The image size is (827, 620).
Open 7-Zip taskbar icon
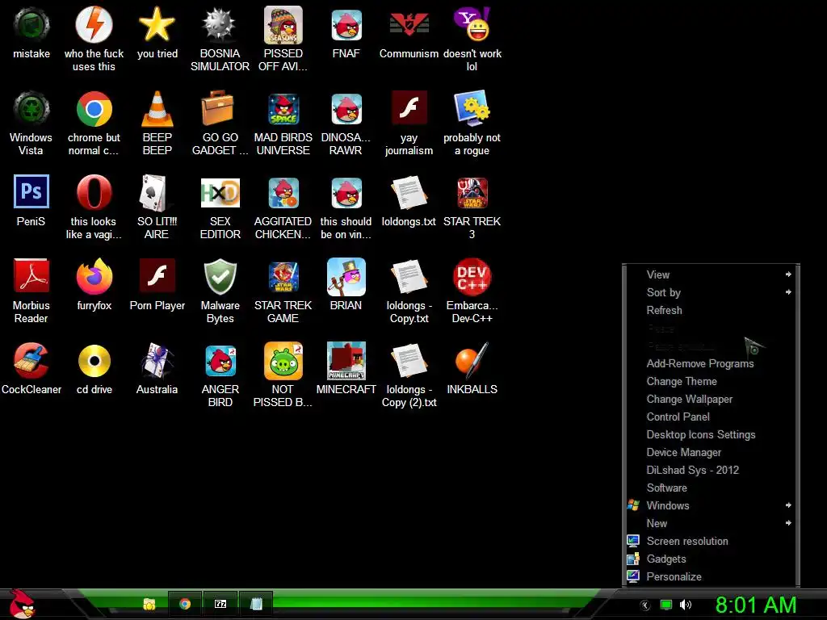click(220, 604)
